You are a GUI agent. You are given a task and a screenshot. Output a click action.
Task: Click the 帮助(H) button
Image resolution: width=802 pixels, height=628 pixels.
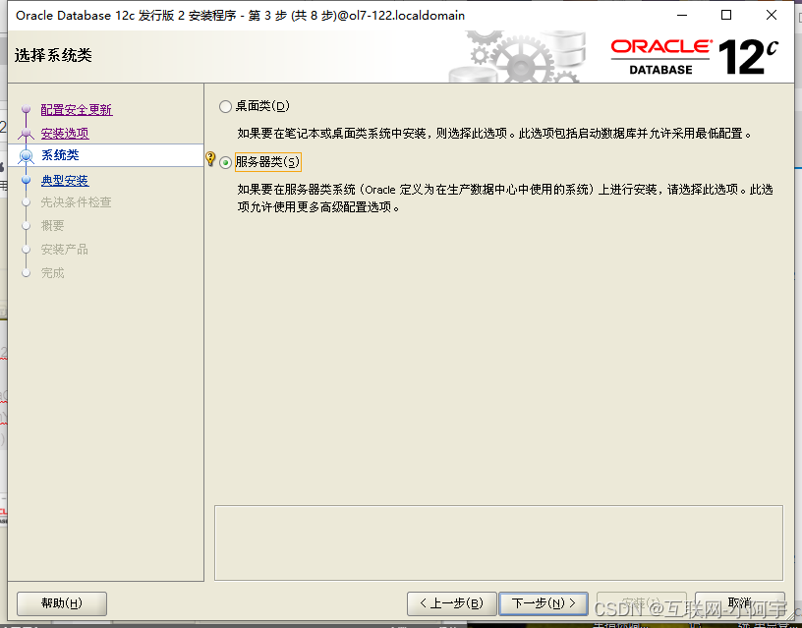coord(62,603)
